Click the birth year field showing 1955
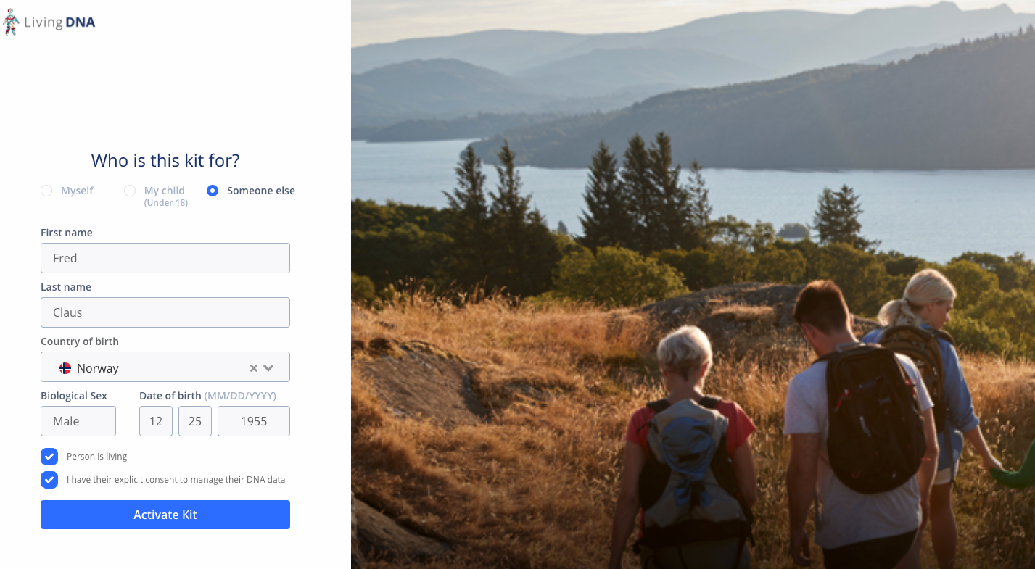The height and width of the screenshot is (569, 1035). point(254,421)
